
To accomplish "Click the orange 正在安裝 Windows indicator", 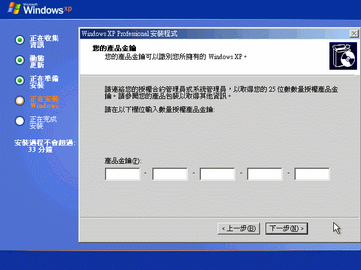I will pos(20,101).
